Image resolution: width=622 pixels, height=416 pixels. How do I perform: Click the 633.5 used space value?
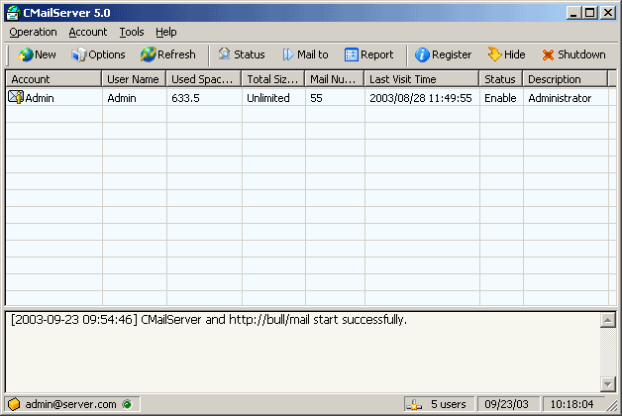tap(185, 98)
